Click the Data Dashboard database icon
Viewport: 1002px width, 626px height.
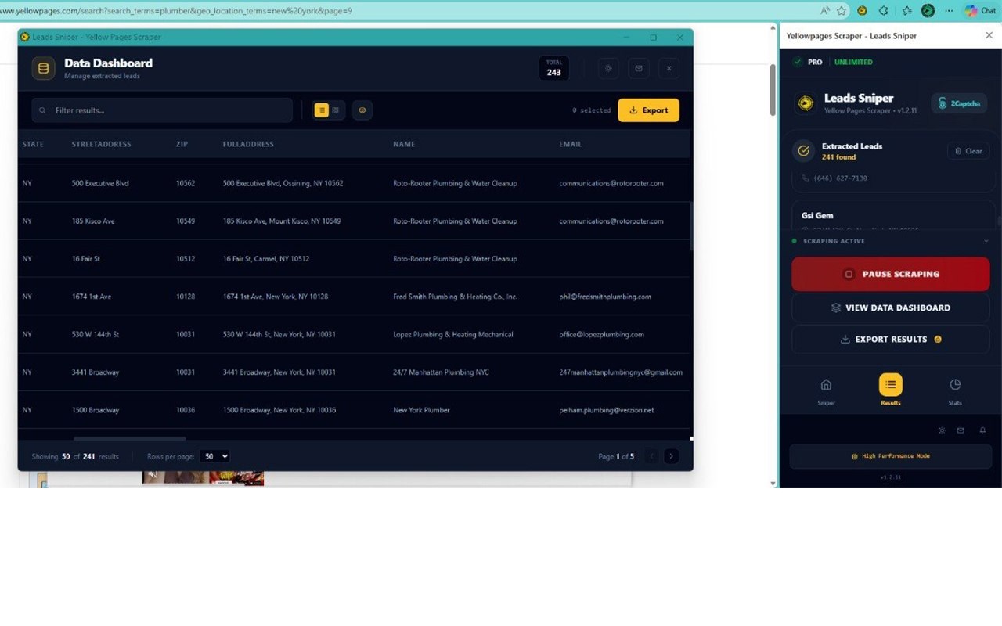click(43, 68)
